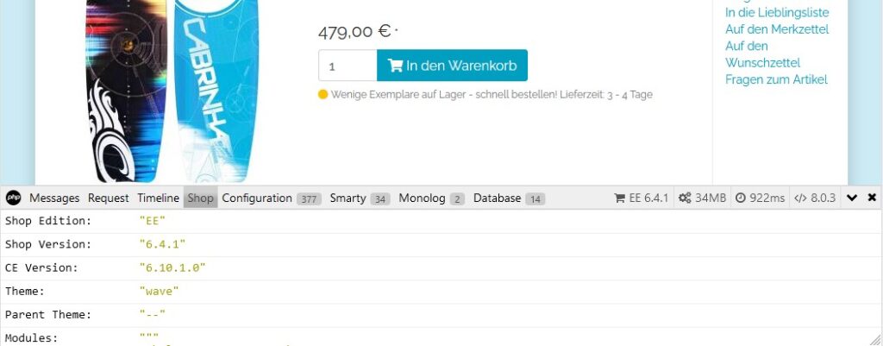The image size is (883, 346).
Task: Open Fragen zum Artikel link
Action: tap(776, 79)
